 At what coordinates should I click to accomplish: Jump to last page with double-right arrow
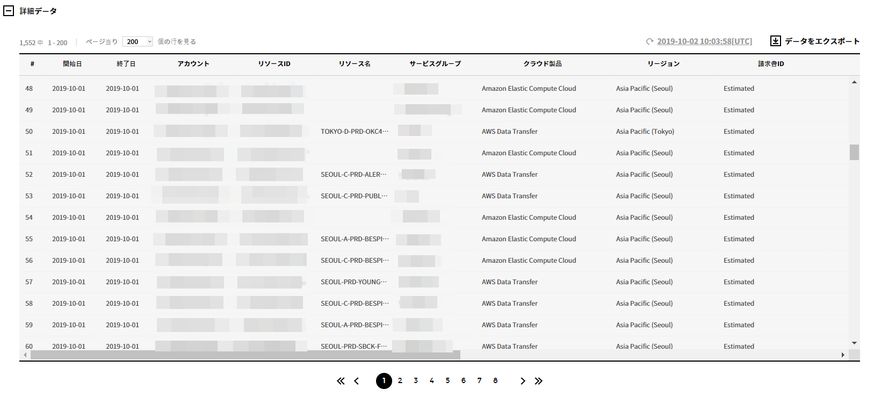pos(538,381)
